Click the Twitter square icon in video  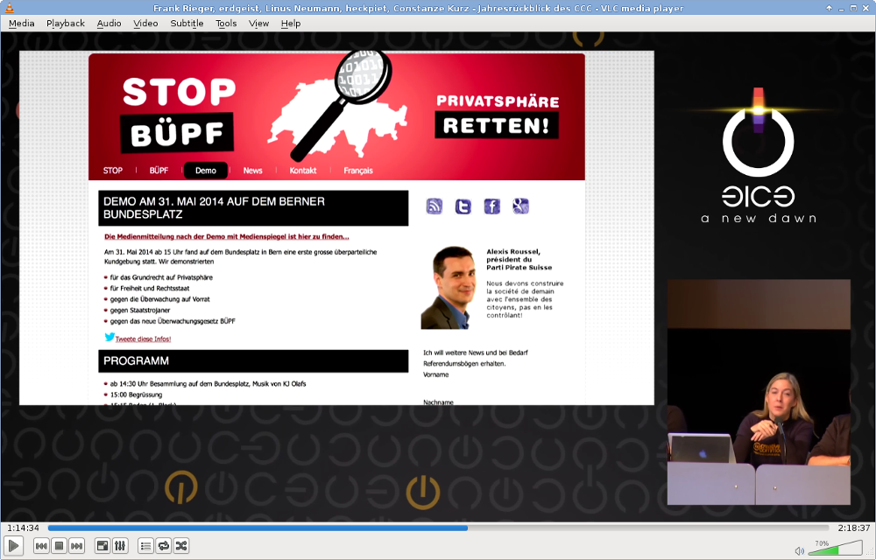[x=463, y=206]
